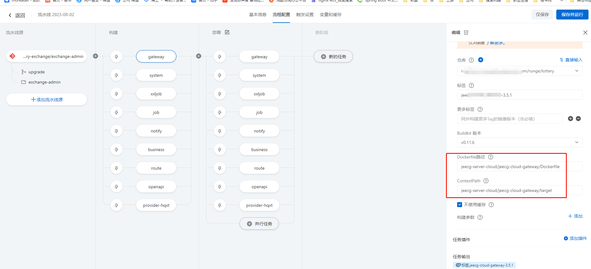
Task: Click pipeline name 流水线 2023-08-02
Action: pyautogui.click(x=56, y=15)
